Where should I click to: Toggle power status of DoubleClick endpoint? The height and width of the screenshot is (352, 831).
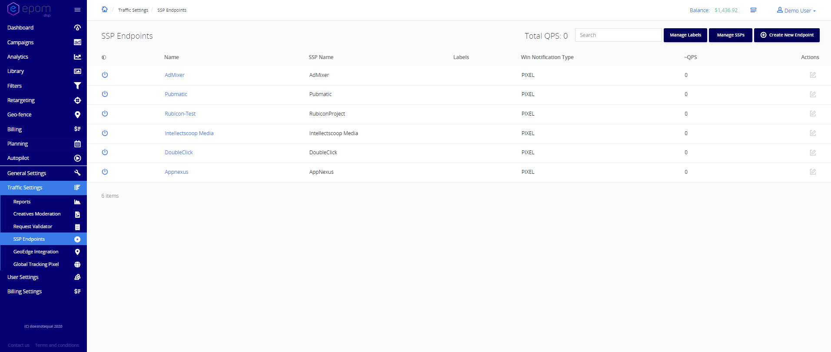(105, 152)
